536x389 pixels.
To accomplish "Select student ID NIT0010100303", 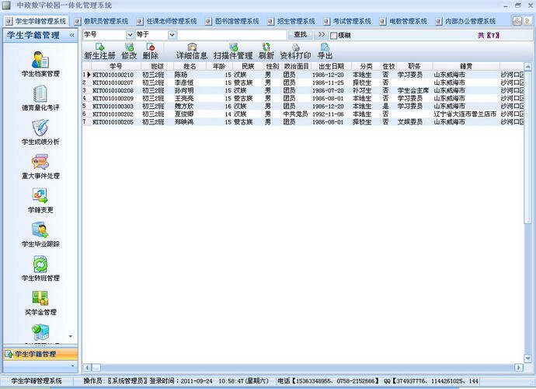I will tap(113, 106).
